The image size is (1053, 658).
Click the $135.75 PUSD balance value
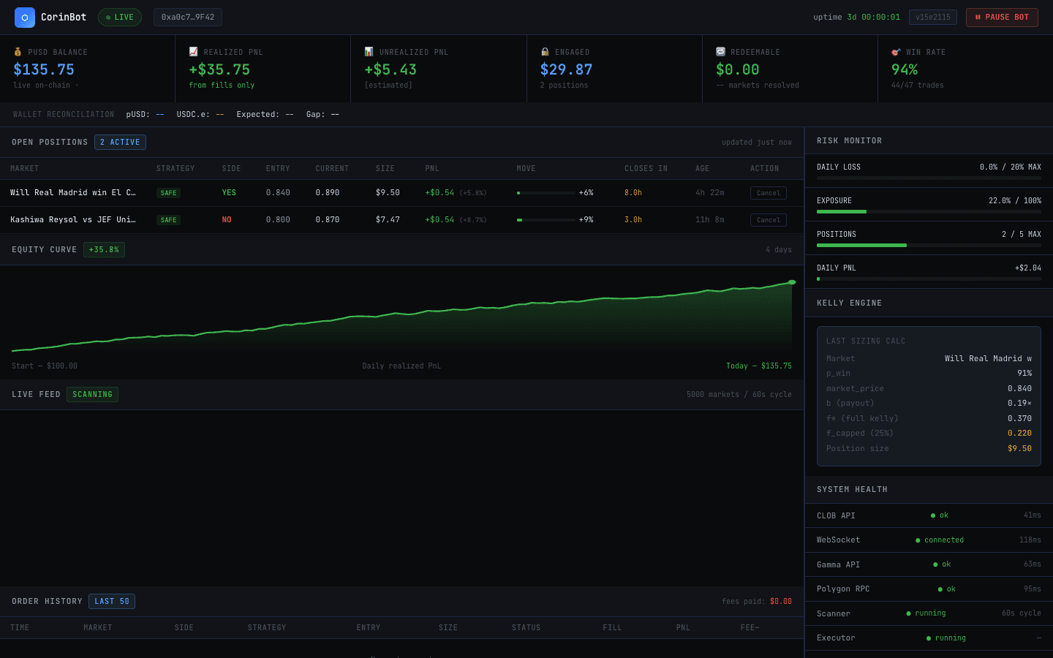pos(44,69)
